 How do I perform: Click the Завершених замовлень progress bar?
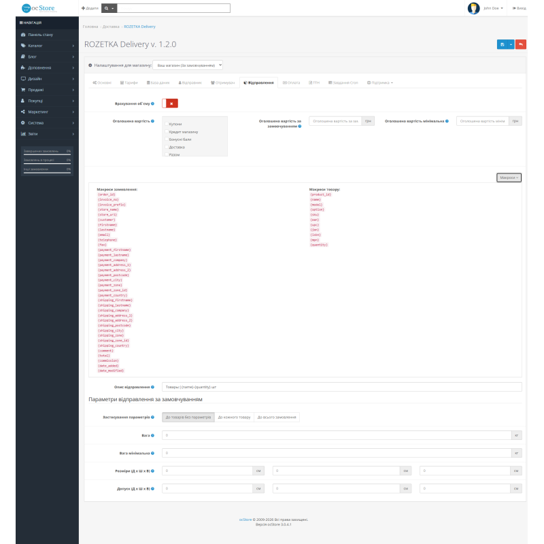[47, 155]
